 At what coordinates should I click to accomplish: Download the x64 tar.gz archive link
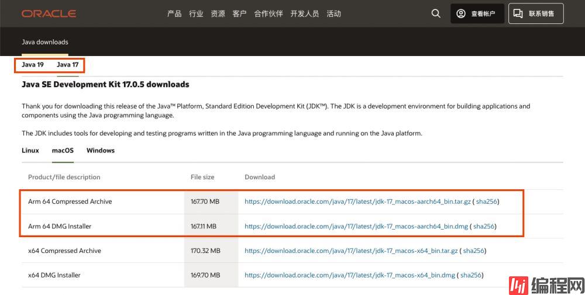351,251
